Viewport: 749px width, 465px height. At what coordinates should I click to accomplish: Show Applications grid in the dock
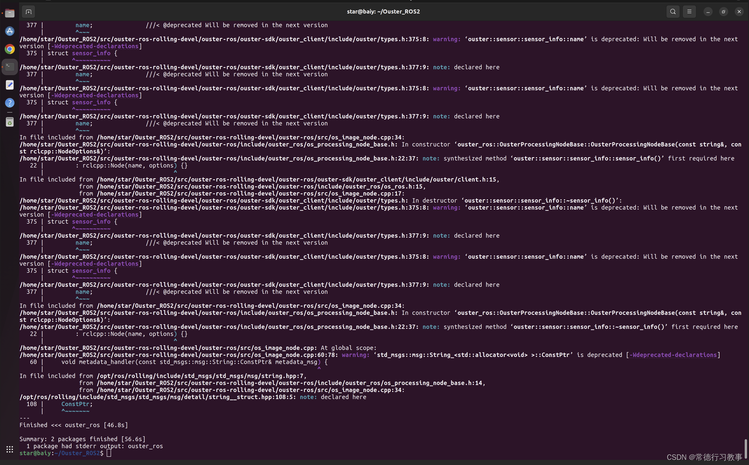(9, 449)
